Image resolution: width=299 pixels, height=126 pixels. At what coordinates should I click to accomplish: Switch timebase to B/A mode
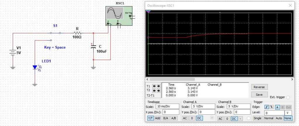(x=166, y=118)
